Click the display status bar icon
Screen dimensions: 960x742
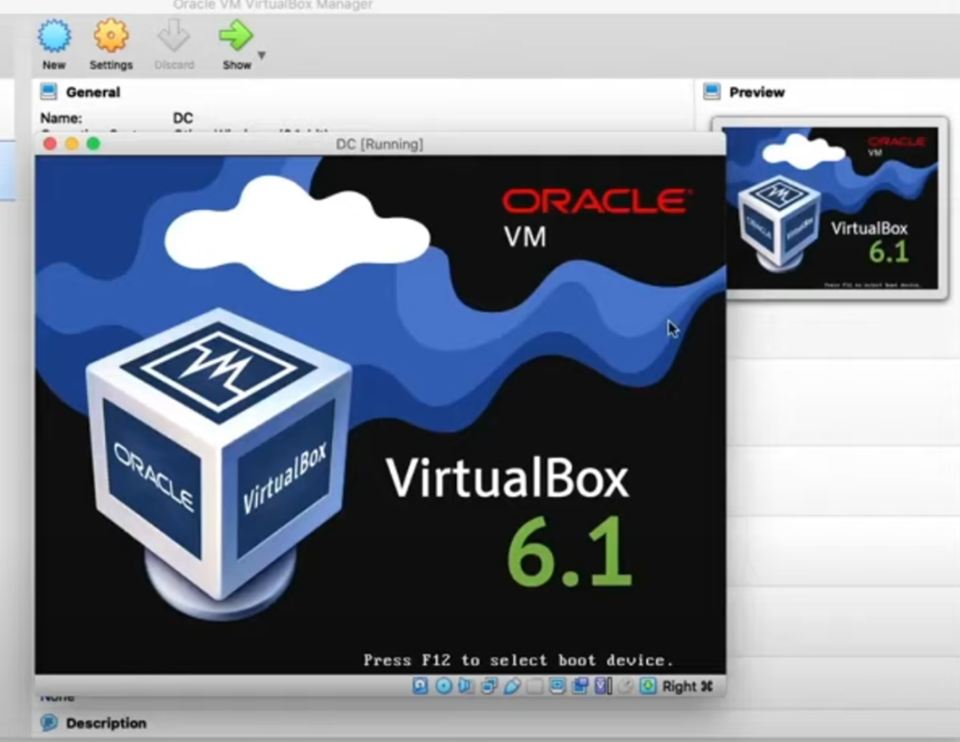click(557, 687)
